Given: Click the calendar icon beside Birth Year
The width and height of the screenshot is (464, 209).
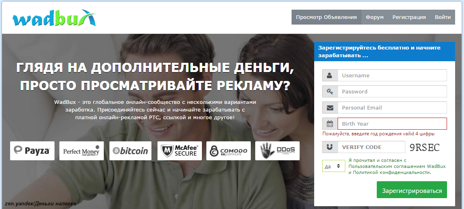Looking at the screenshot, I should click(x=330, y=124).
